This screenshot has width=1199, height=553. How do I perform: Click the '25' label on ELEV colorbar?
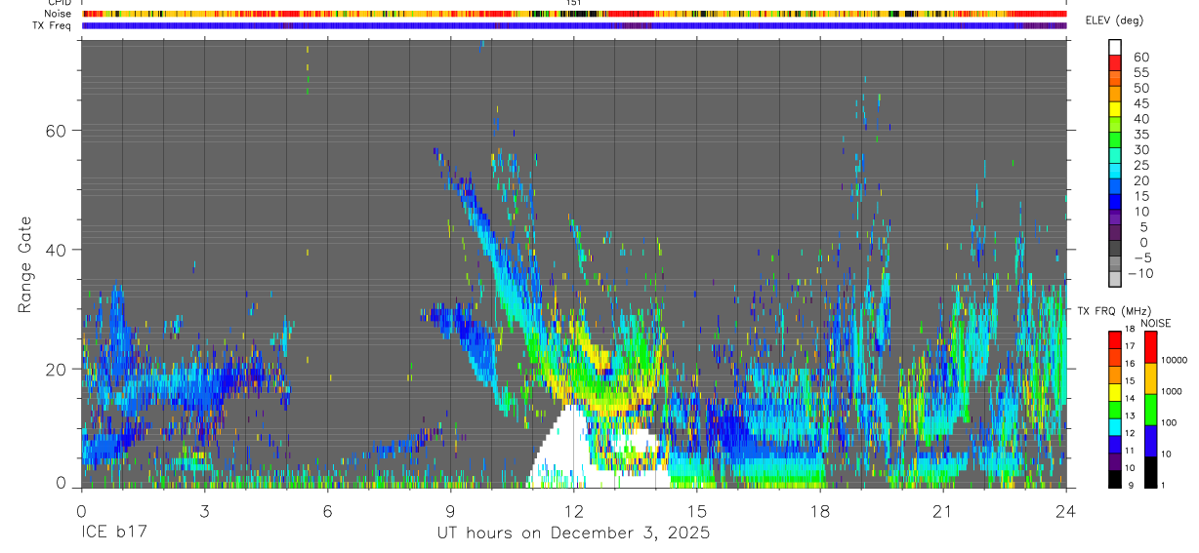(x=1140, y=165)
